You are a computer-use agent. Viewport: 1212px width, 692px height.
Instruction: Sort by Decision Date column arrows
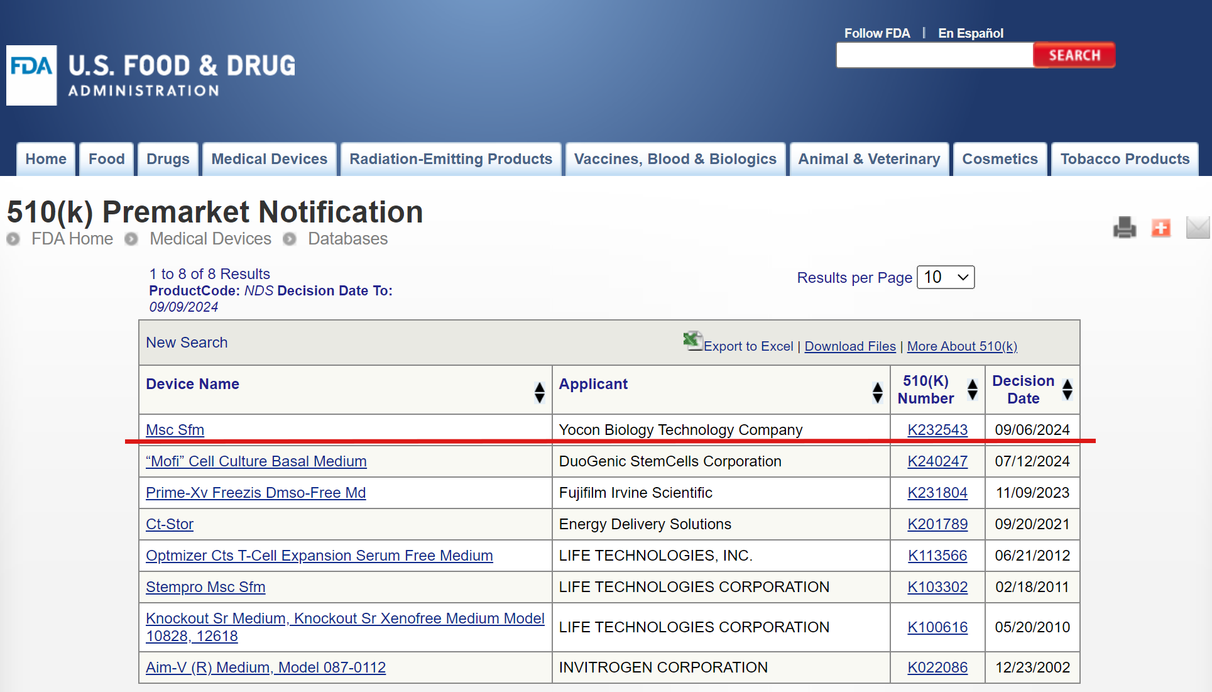click(1067, 390)
